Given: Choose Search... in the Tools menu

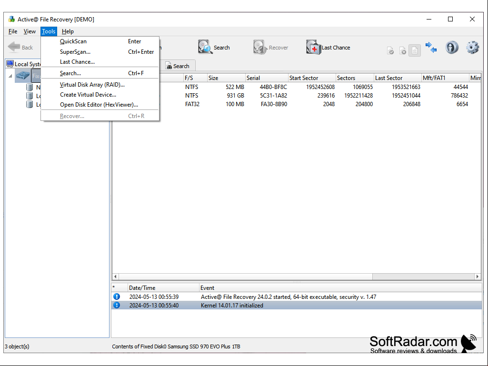Looking at the screenshot, I should (x=100, y=73).
